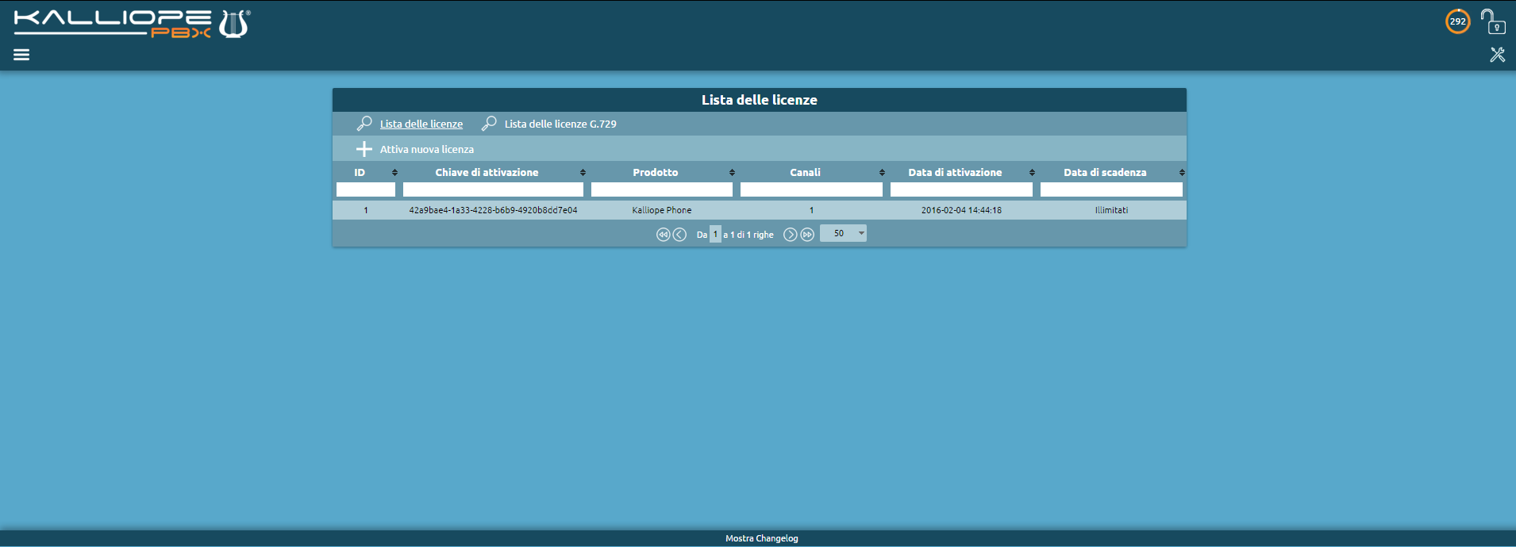Click the 292 session timer icon
The image size is (1516, 547).
tap(1457, 21)
